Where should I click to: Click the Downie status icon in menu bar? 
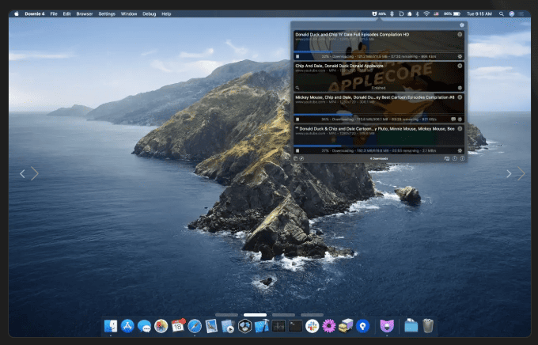[379, 13]
